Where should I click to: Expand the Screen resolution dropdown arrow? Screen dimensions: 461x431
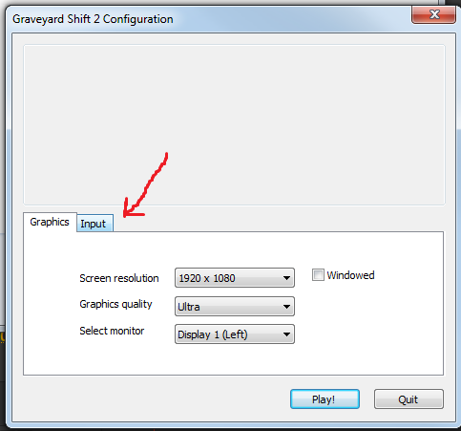tap(286, 278)
